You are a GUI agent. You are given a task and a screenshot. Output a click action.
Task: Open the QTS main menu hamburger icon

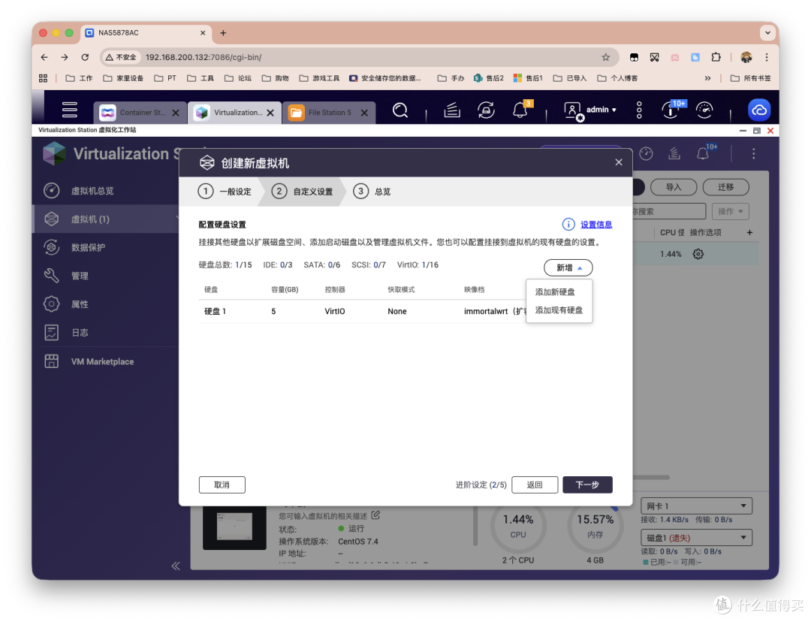(x=69, y=110)
